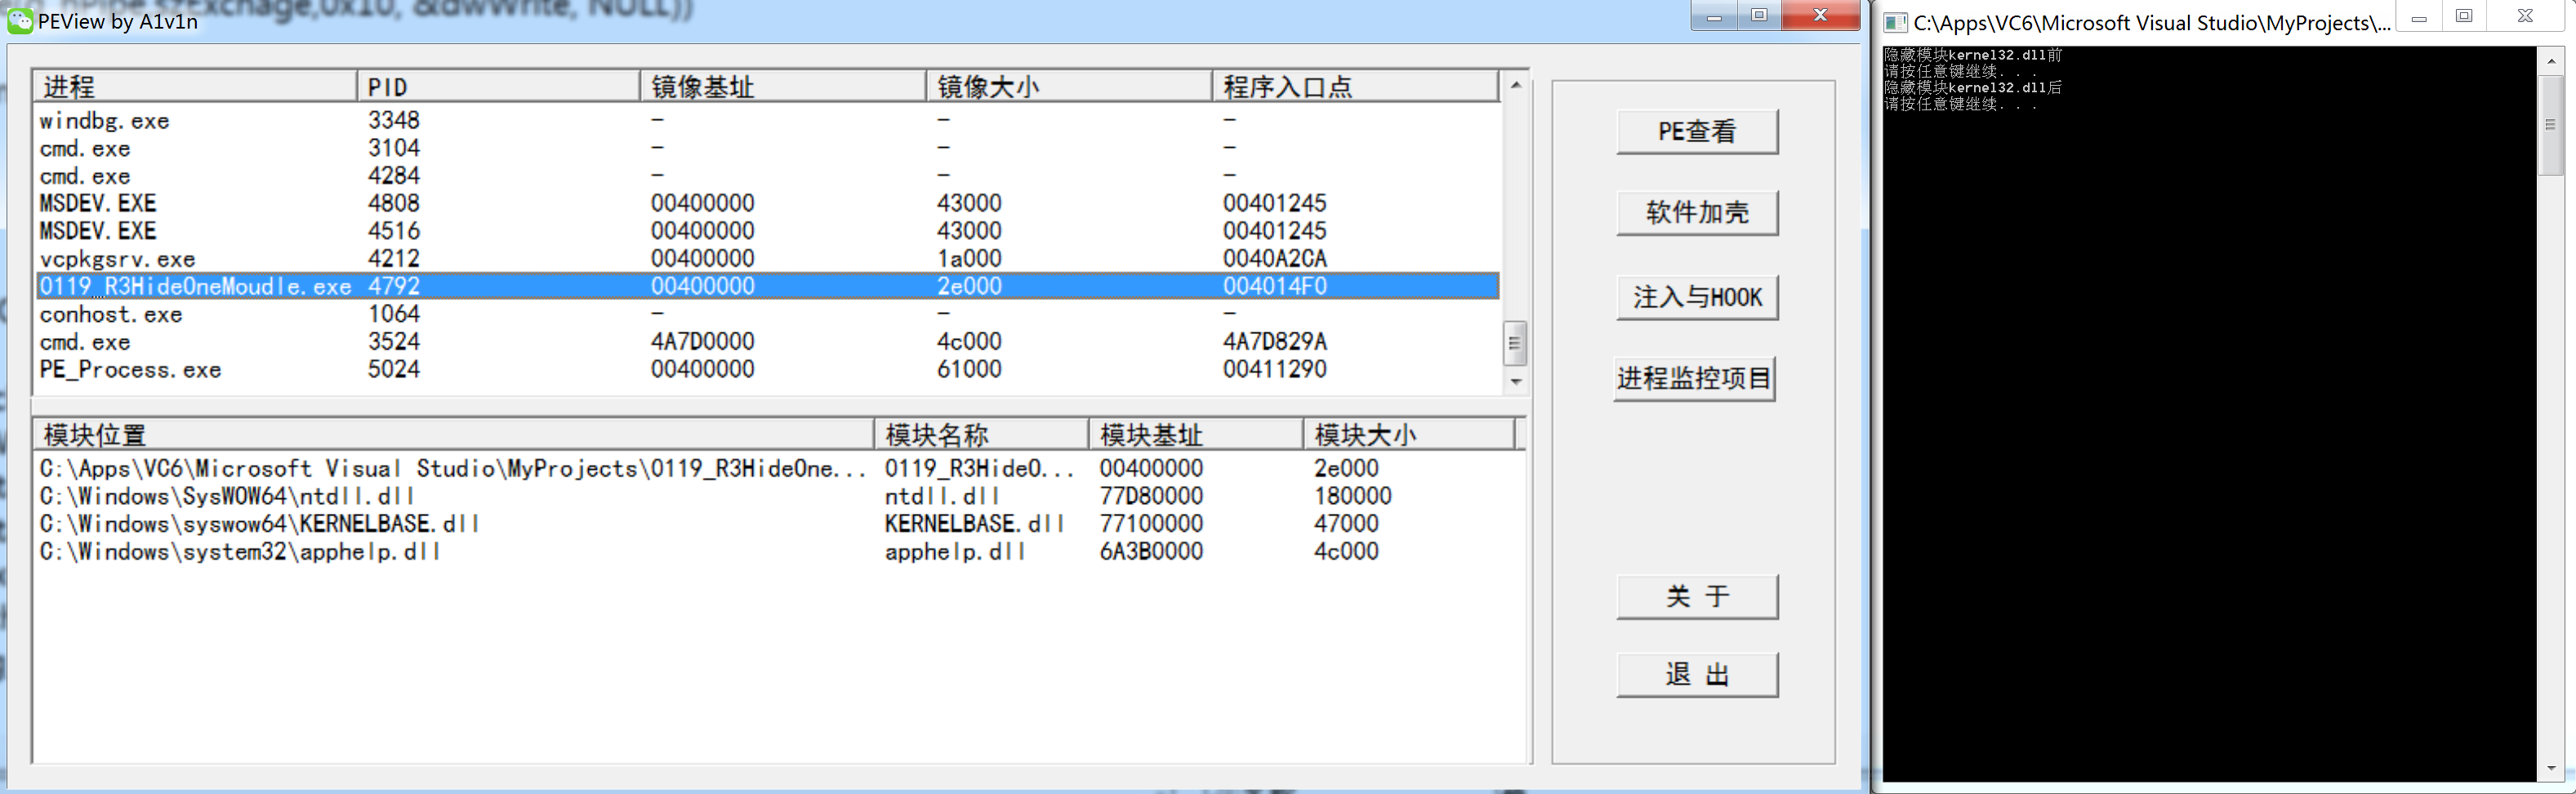2576x794 pixels.
Task: Open the PE查看 viewer
Action: 1697,132
